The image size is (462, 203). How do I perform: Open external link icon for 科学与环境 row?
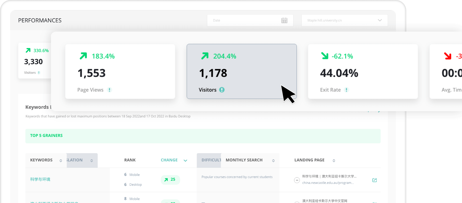[x=375, y=180]
